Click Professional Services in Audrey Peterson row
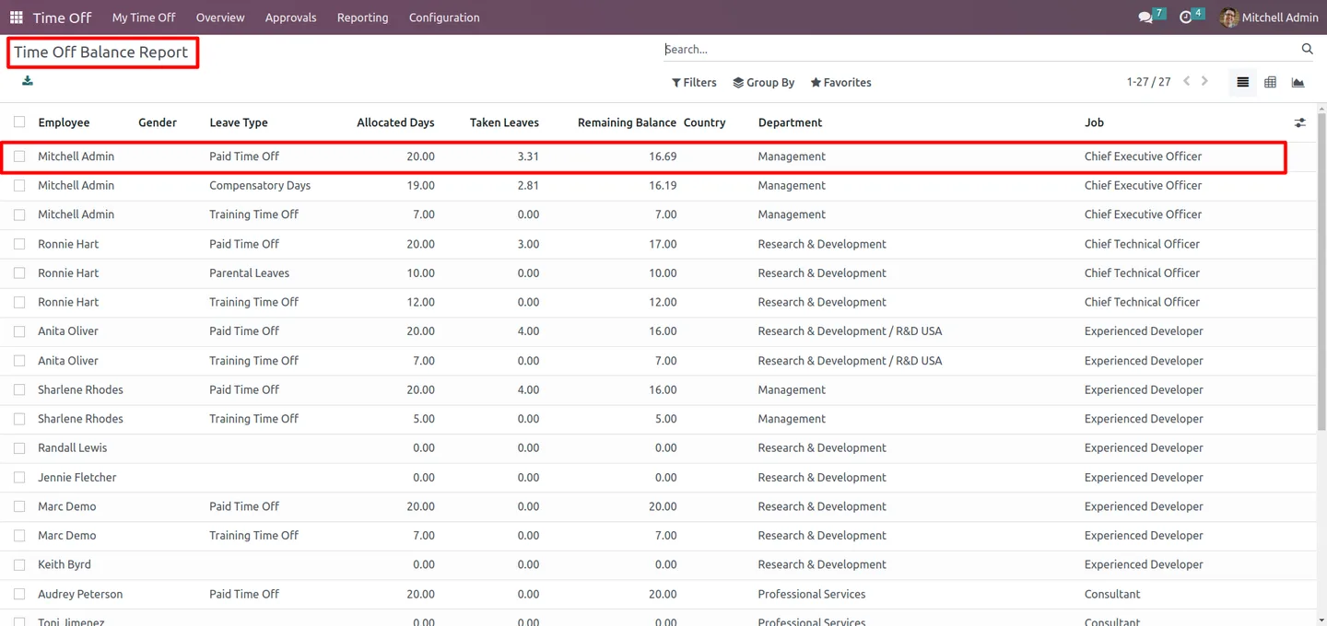 coord(812,595)
